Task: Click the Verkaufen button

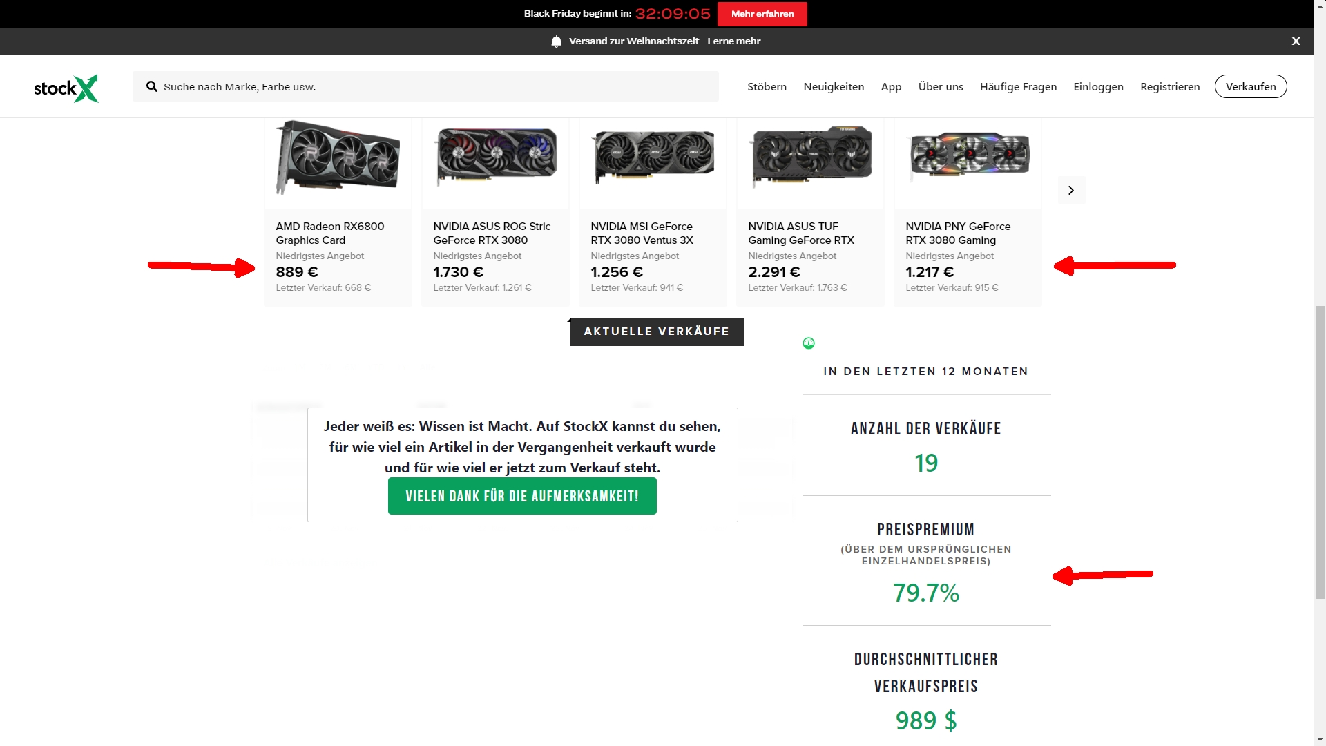Action: [1251, 86]
